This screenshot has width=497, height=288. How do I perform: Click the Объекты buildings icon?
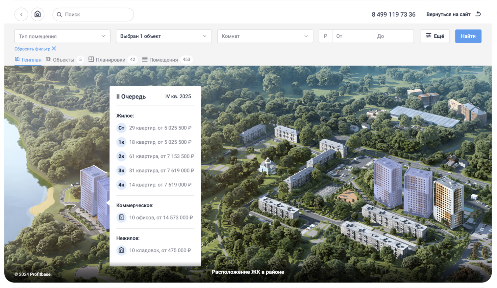coord(48,59)
